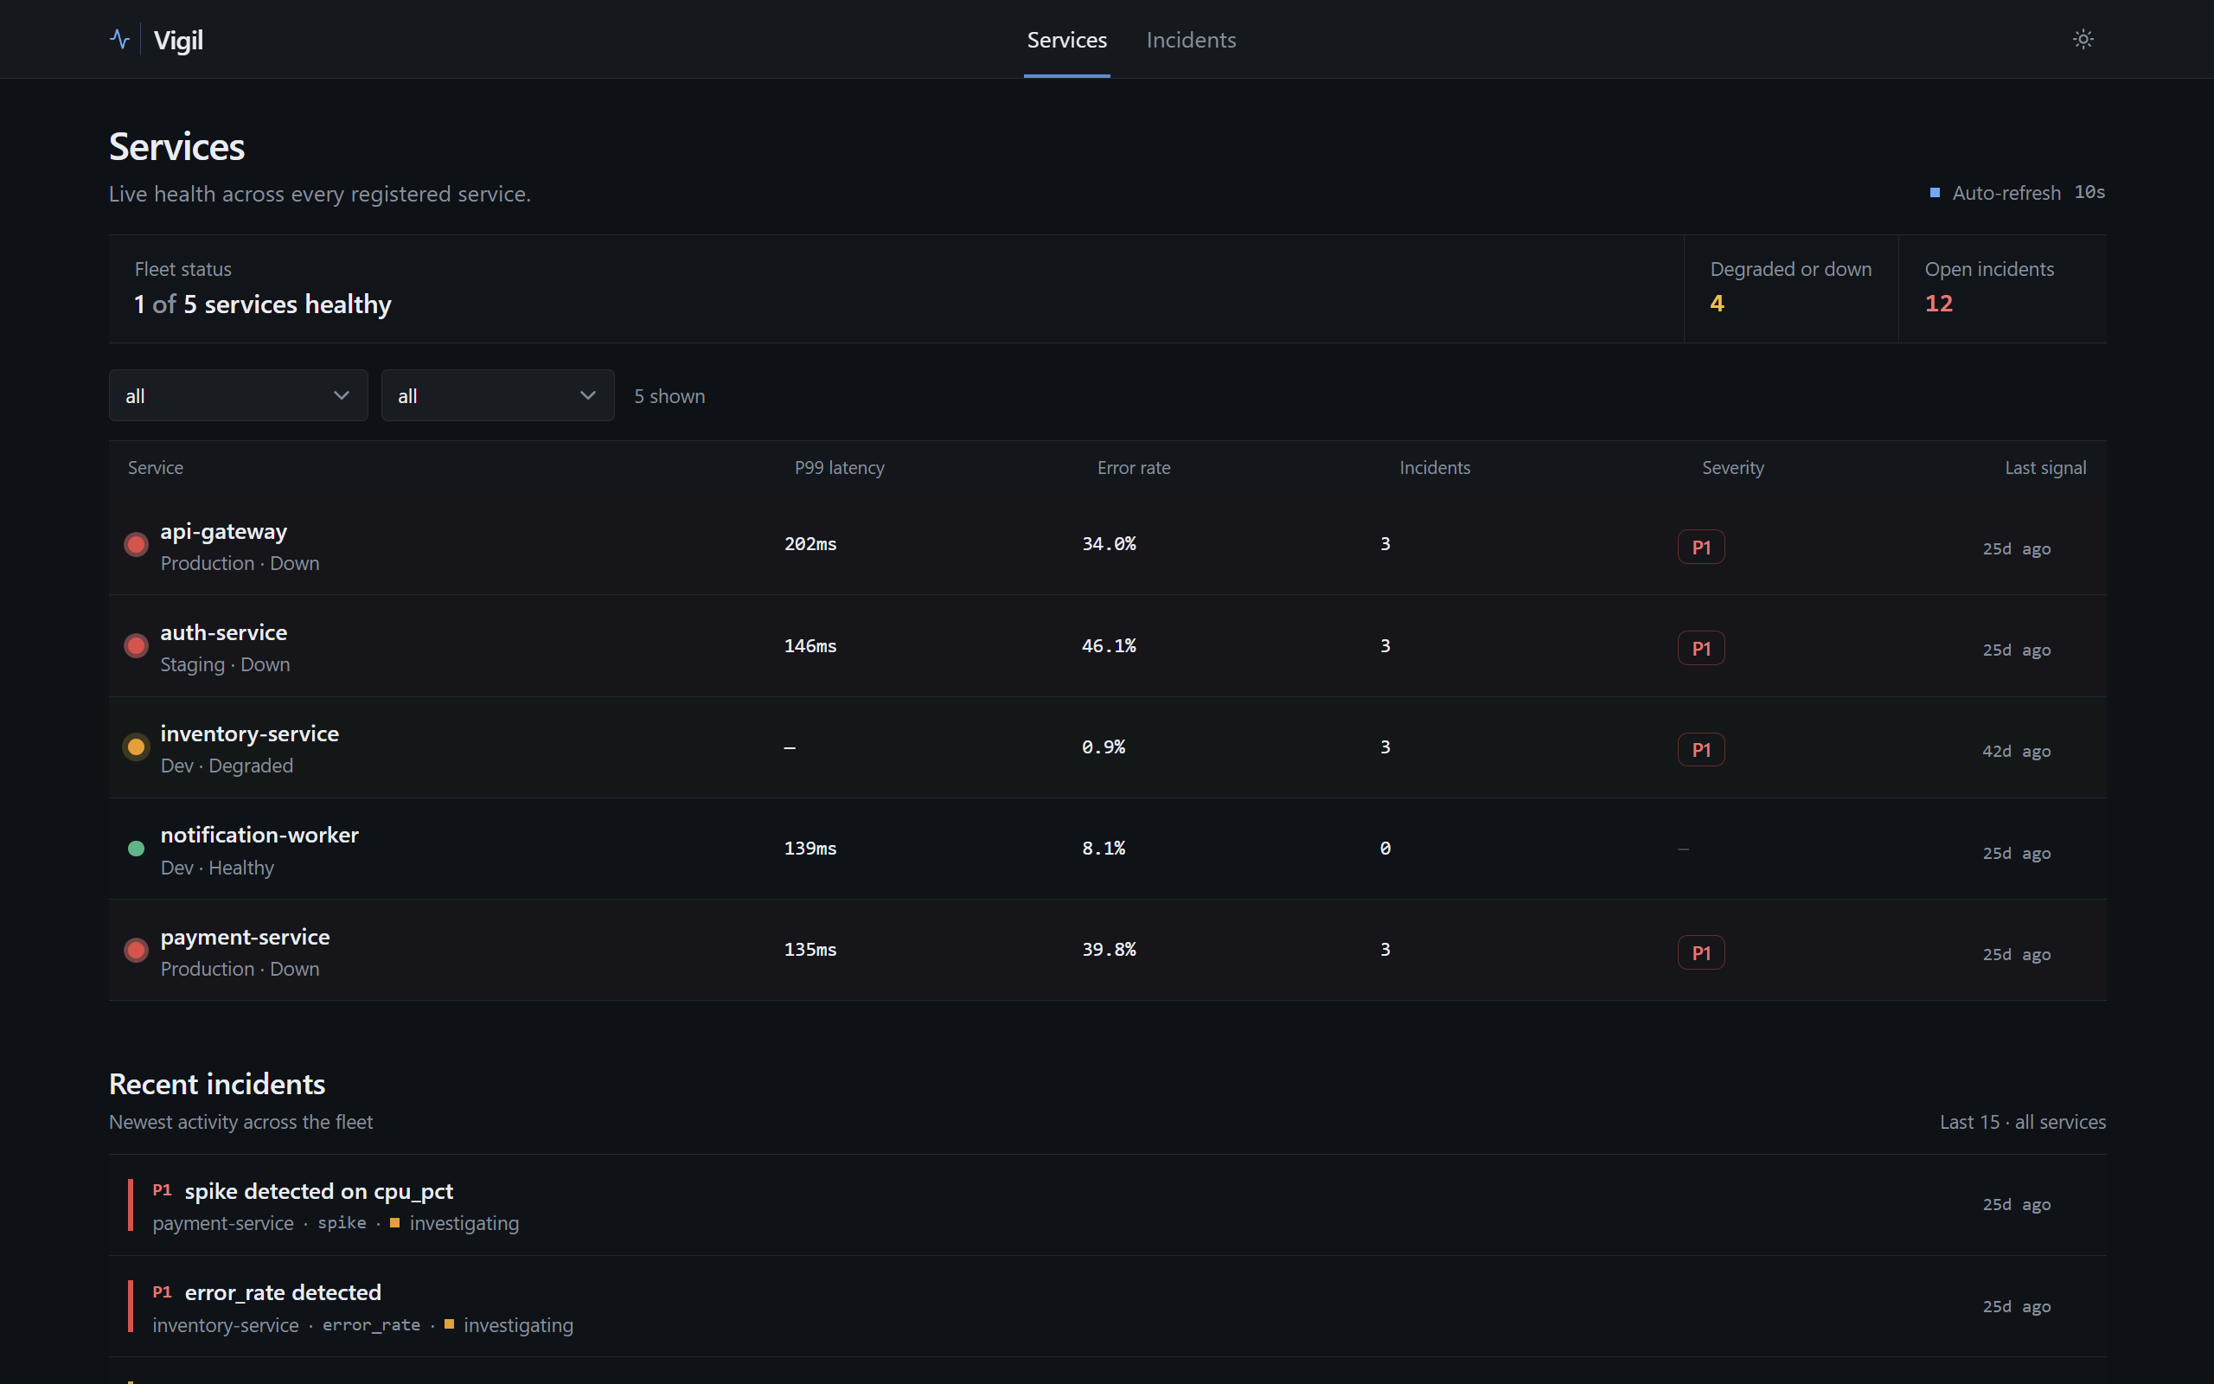Click the Last signal column header
Image resolution: width=2214 pixels, height=1384 pixels.
[x=2044, y=468]
